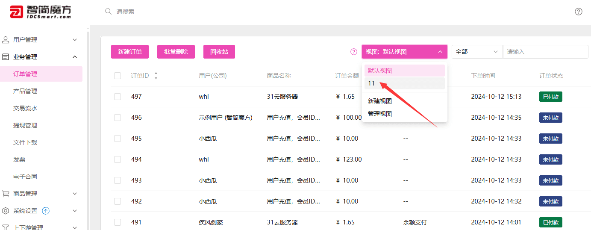Click the pink help icon beside view selector
The height and width of the screenshot is (230, 591).
click(354, 52)
